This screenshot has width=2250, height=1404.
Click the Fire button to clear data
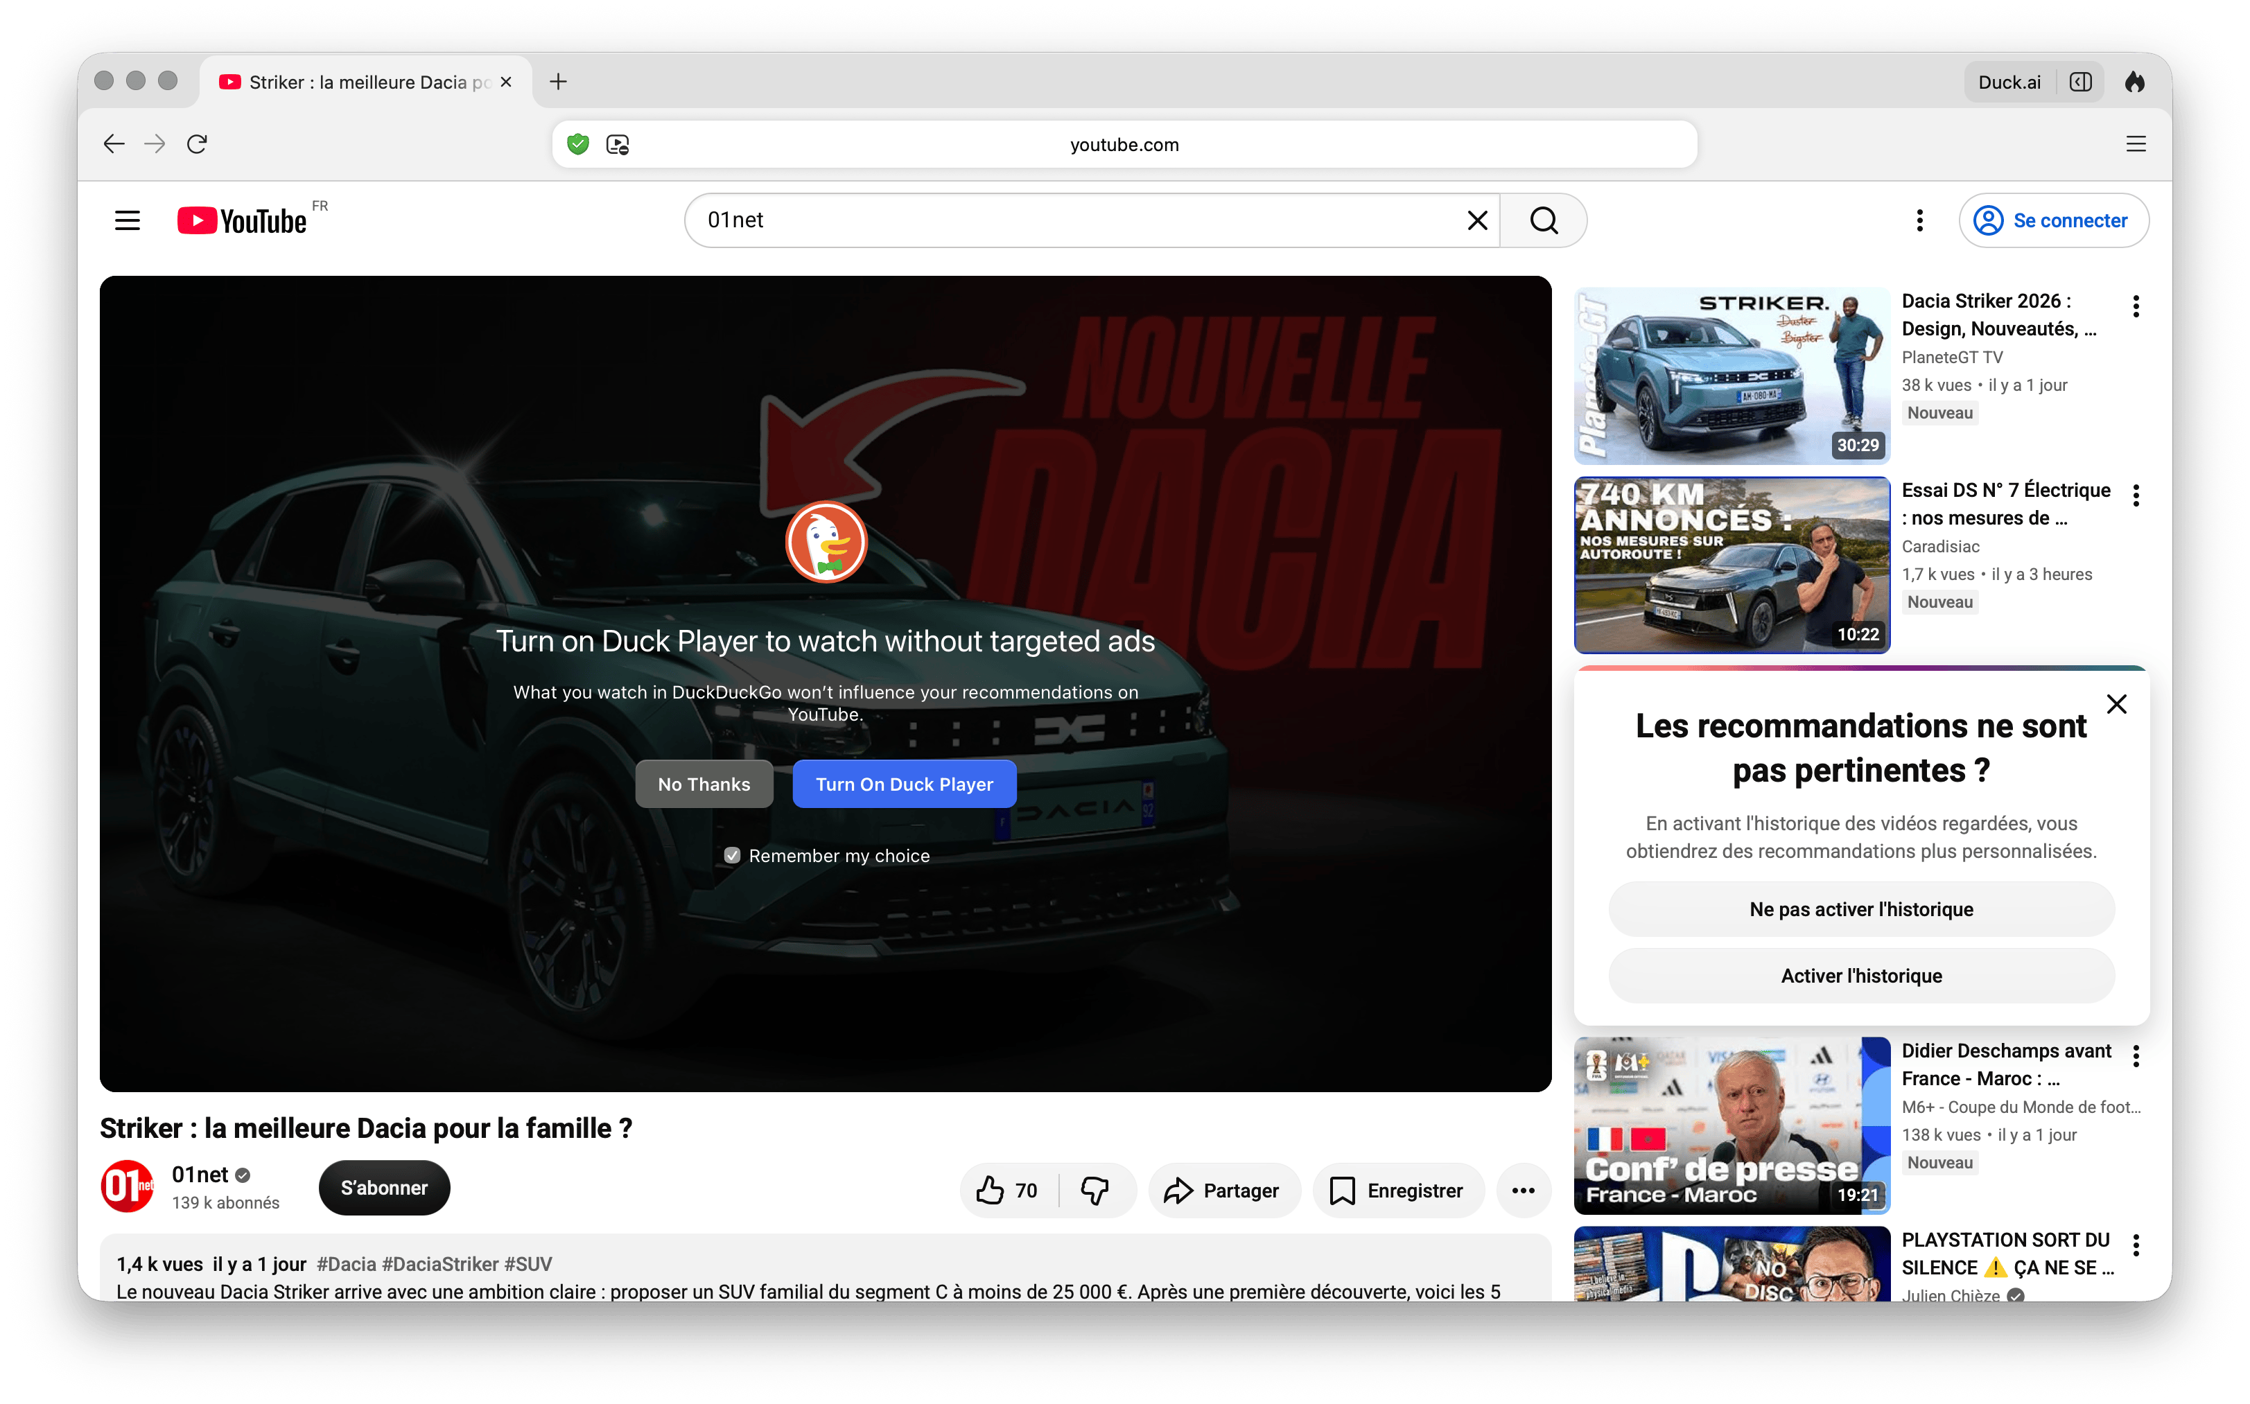2135,82
